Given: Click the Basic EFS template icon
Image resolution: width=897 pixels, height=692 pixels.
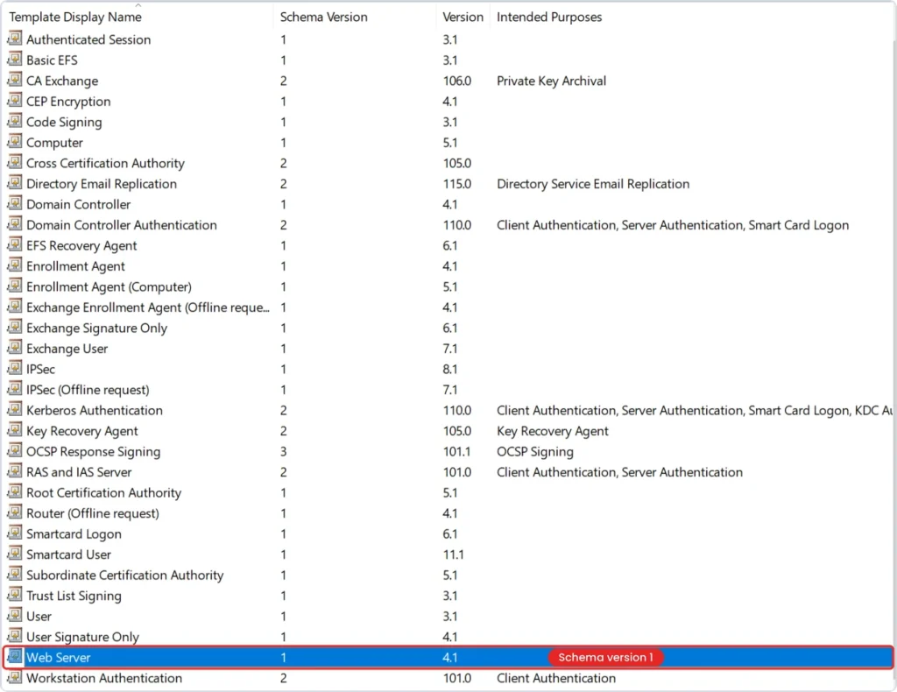Looking at the screenshot, I should click(14, 60).
